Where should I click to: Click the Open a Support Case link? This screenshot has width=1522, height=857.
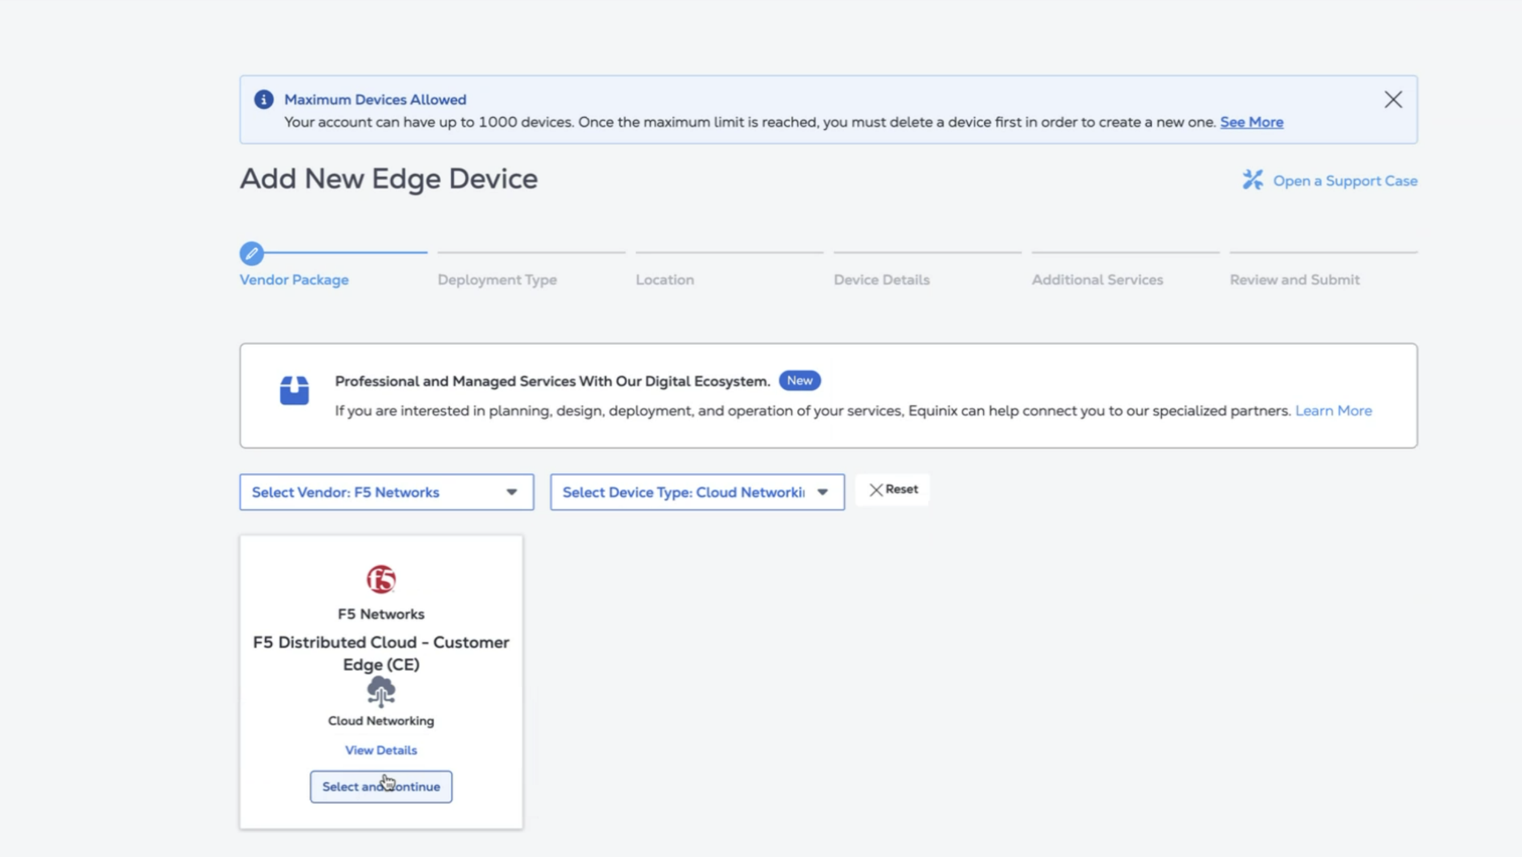(1344, 181)
